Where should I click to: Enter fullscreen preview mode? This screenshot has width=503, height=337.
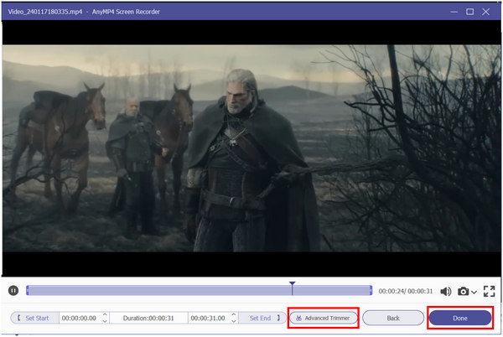tap(490, 291)
